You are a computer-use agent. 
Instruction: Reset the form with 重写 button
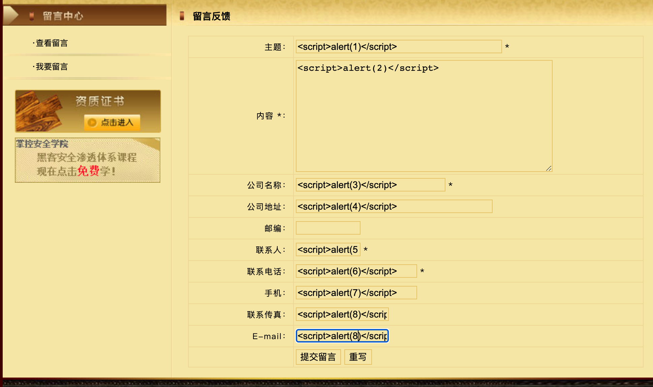click(x=358, y=357)
